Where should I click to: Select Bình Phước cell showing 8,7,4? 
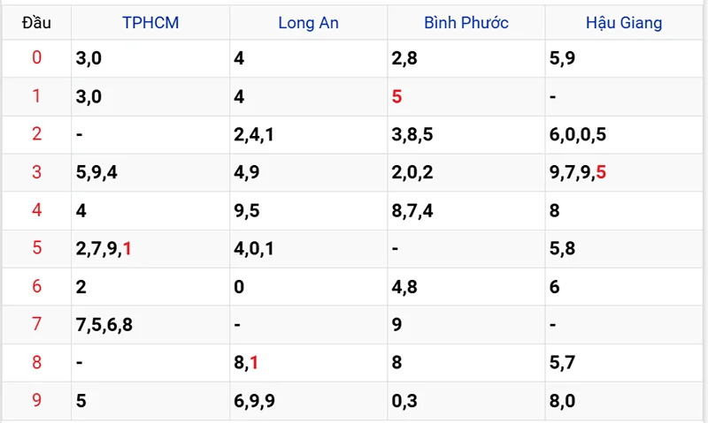(x=412, y=210)
